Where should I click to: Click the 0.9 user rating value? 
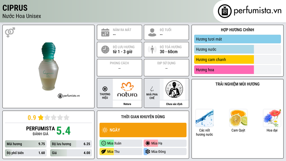32,118
